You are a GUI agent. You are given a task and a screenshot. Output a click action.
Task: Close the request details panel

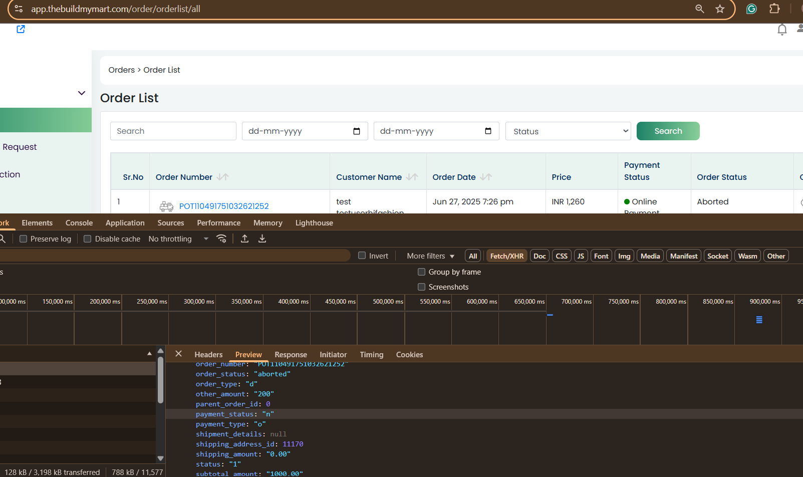pos(178,354)
